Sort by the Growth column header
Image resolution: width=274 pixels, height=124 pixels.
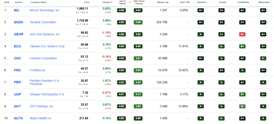pyautogui.click(x=222, y=2)
